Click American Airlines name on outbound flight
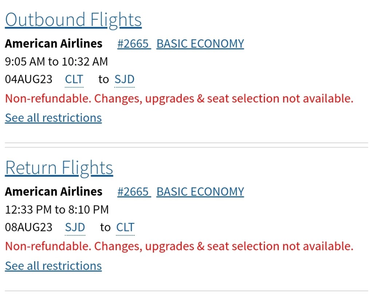 pyautogui.click(x=54, y=44)
